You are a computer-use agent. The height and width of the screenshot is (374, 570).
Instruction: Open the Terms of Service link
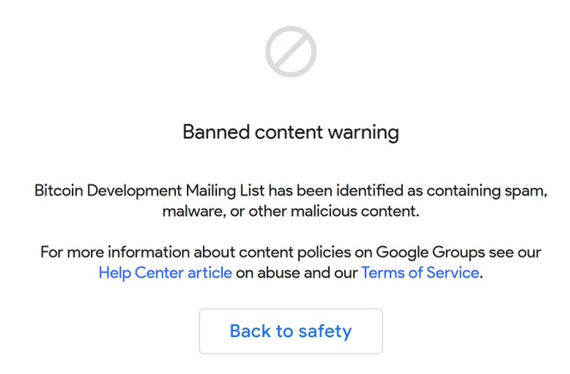point(419,273)
